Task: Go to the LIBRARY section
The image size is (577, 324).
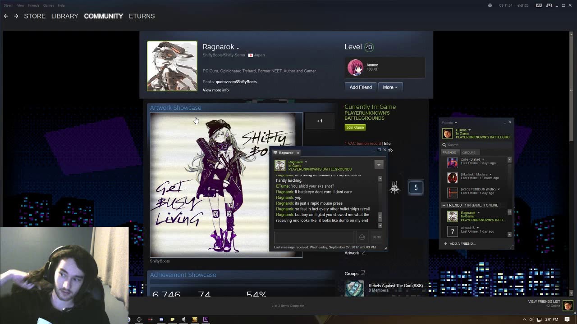Action: pyautogui.click(x=64, y=16)
